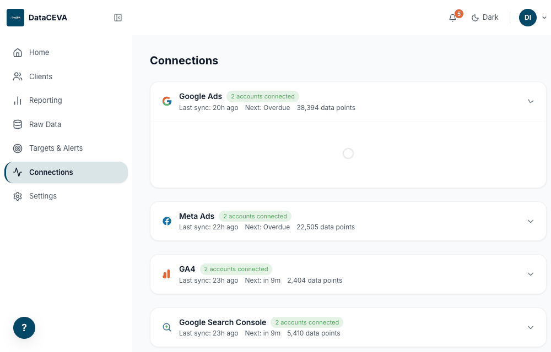Viewport: 551px width, 352px height.
Task: Open the account menu chevron beside avatar
Action: click(x=544, y=18)
